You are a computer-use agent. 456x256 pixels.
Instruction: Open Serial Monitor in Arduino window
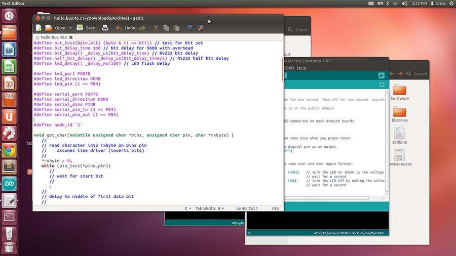[x=381, y=75]
